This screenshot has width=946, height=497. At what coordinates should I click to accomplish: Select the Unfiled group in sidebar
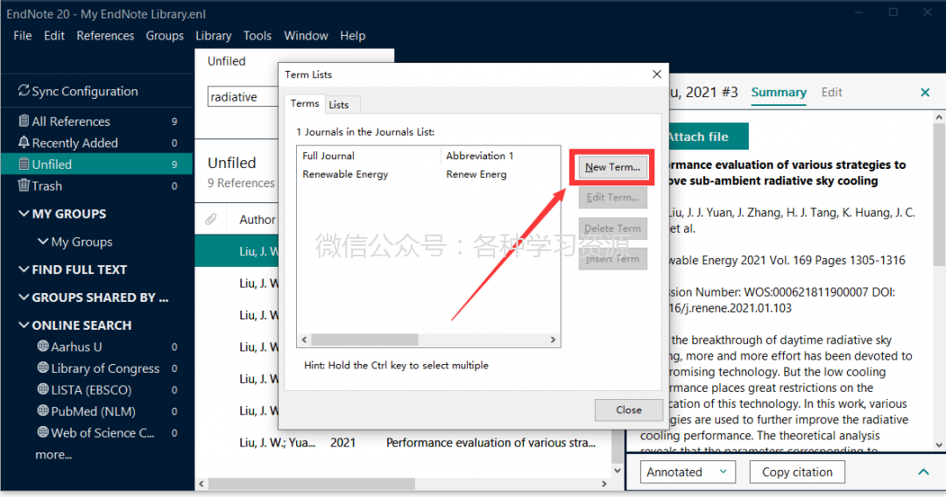[x=96, y=164]
